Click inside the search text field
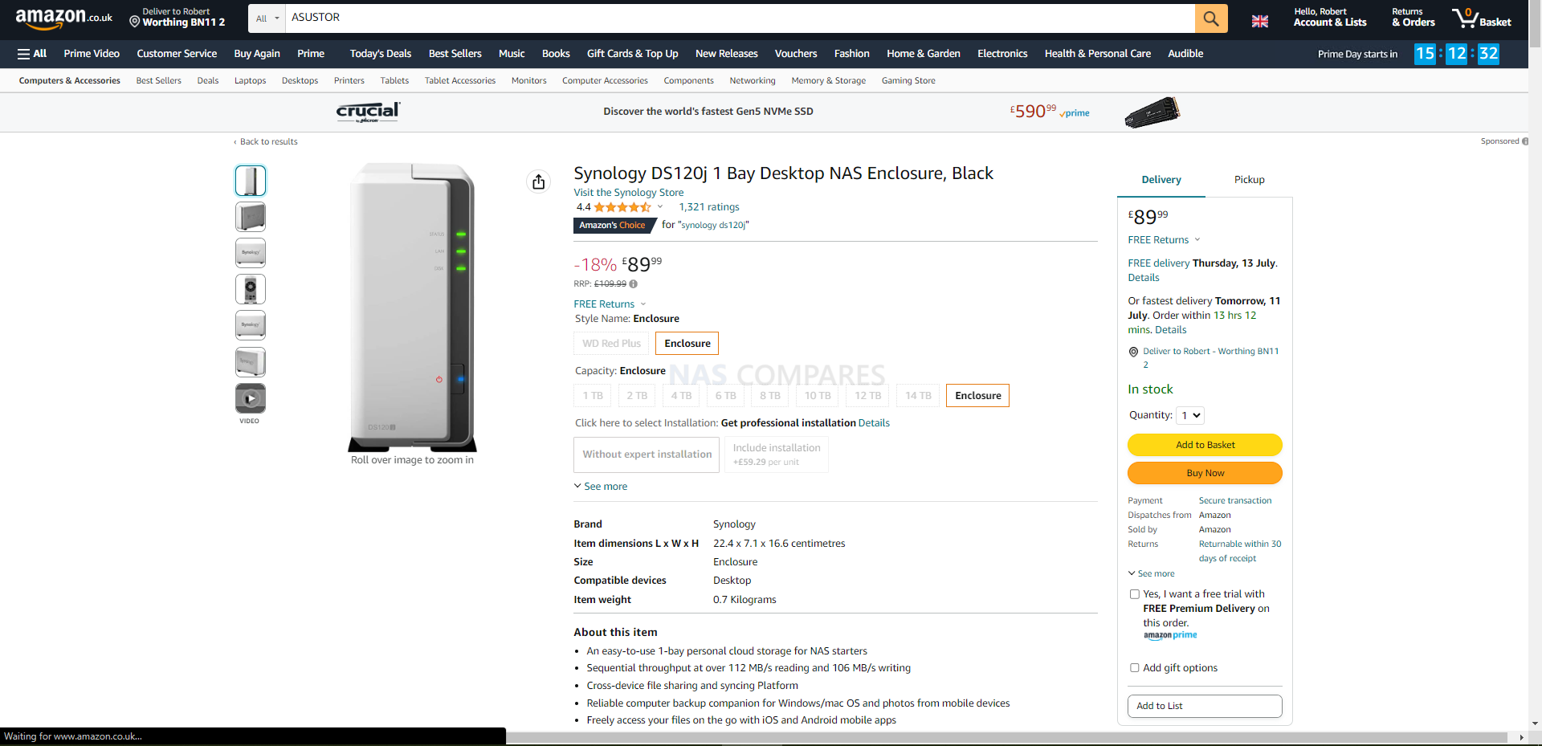Screen dimensions: 1542x746 [740, 18]
